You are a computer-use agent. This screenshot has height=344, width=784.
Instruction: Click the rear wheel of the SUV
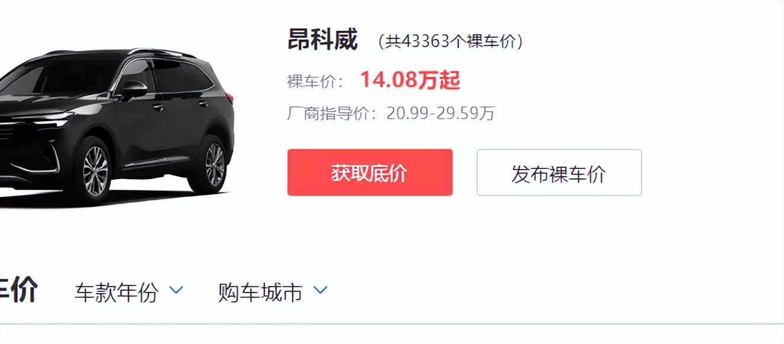pyautogui.click(x=214, y=164)
